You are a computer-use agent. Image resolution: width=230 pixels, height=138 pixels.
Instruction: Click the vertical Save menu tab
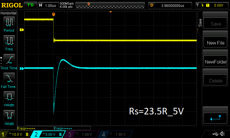(200, 23)
